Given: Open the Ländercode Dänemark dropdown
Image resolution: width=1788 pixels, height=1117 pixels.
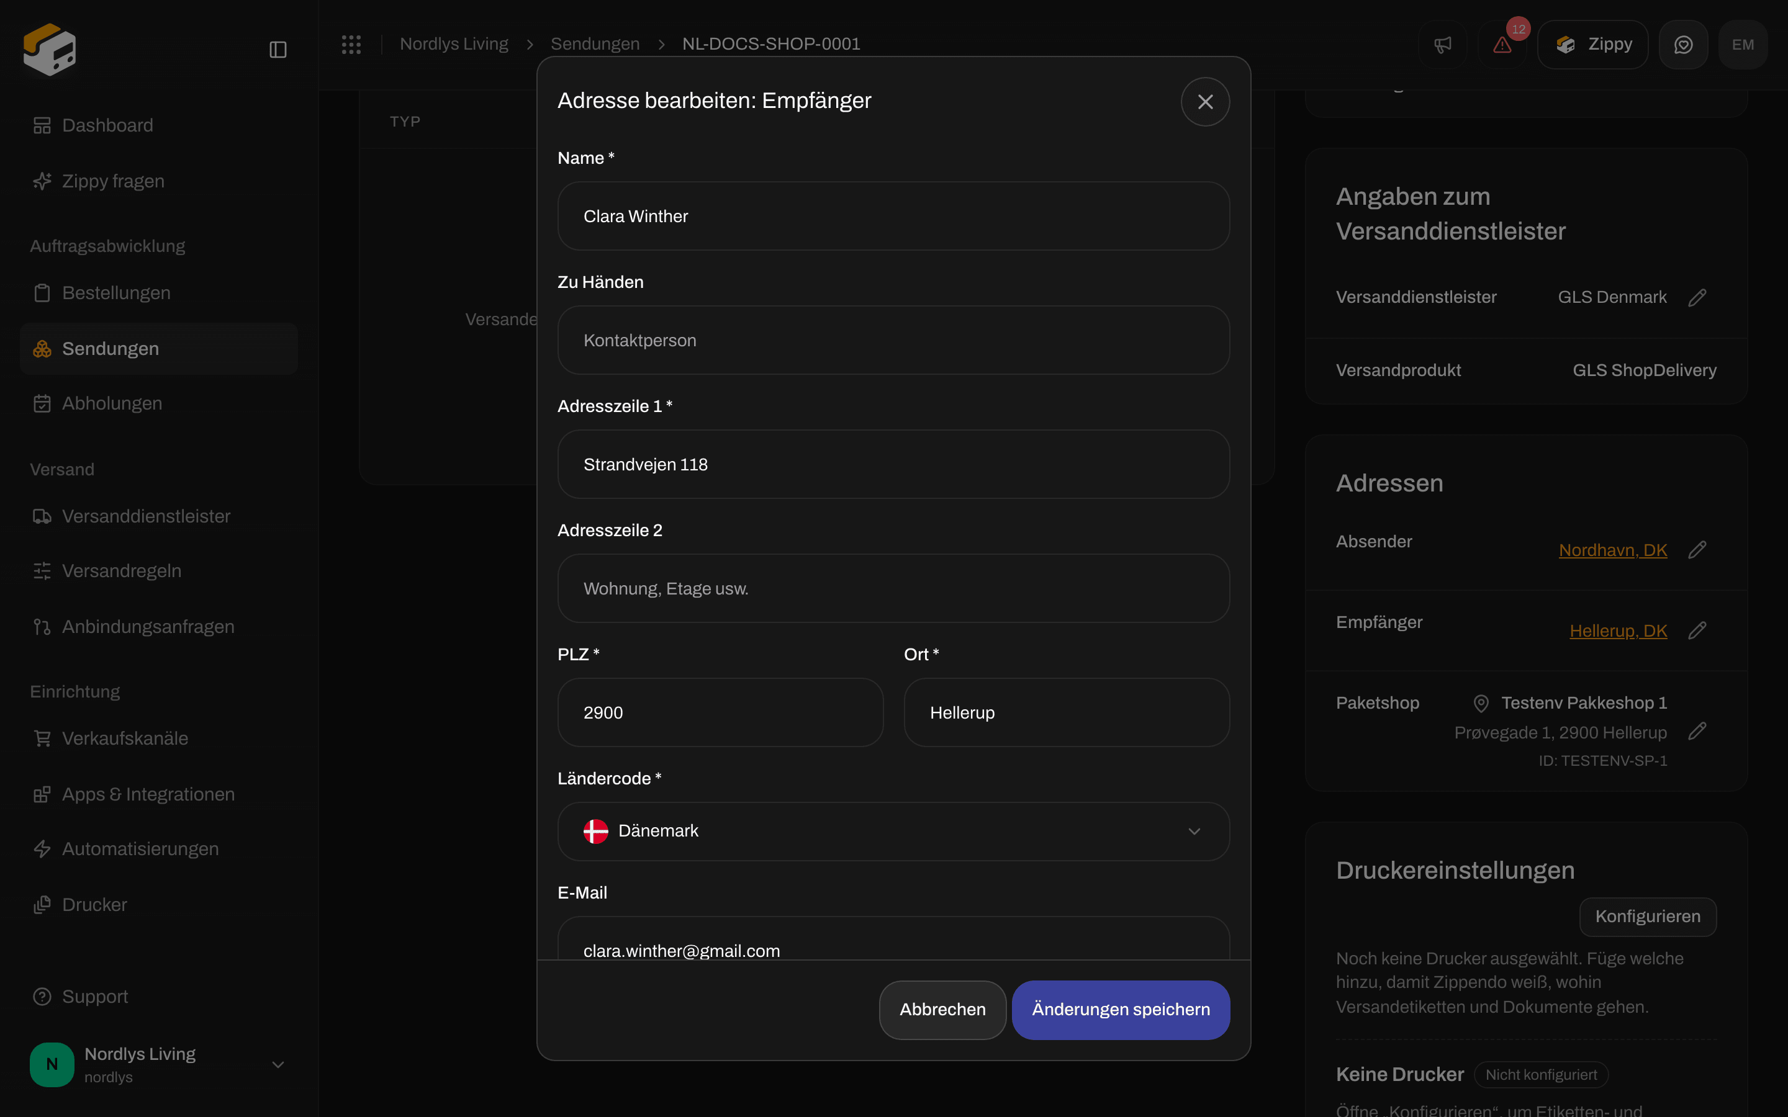Looking at the screenshot, I should [893, 831].
